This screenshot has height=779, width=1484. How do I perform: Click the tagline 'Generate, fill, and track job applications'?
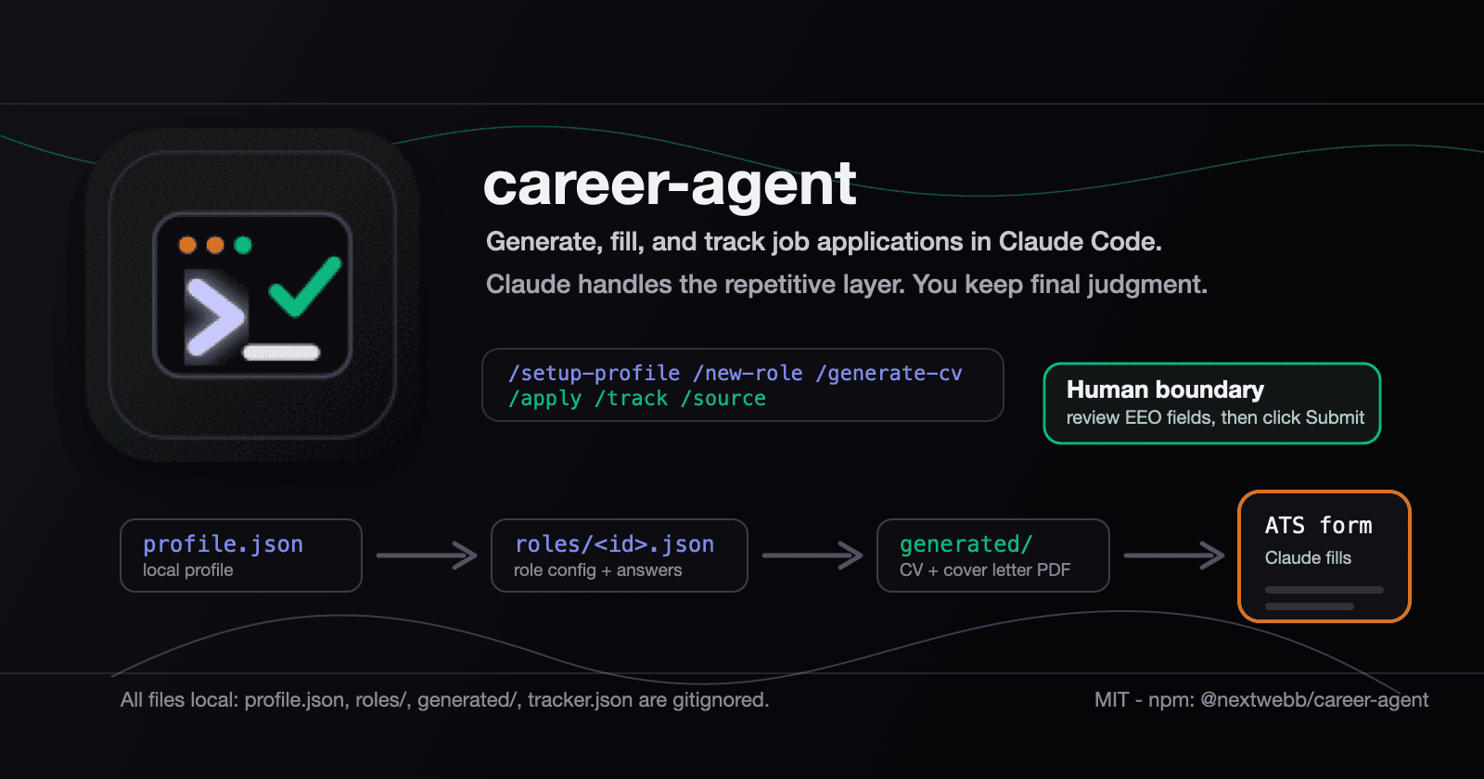pos(824,242)
